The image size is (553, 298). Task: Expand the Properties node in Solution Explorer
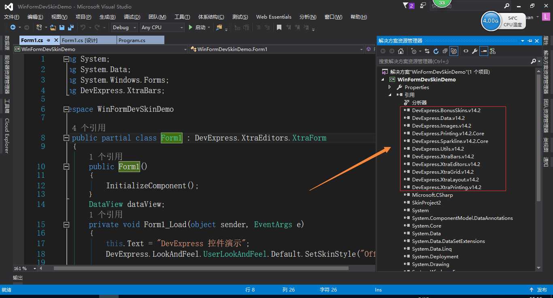389,87
